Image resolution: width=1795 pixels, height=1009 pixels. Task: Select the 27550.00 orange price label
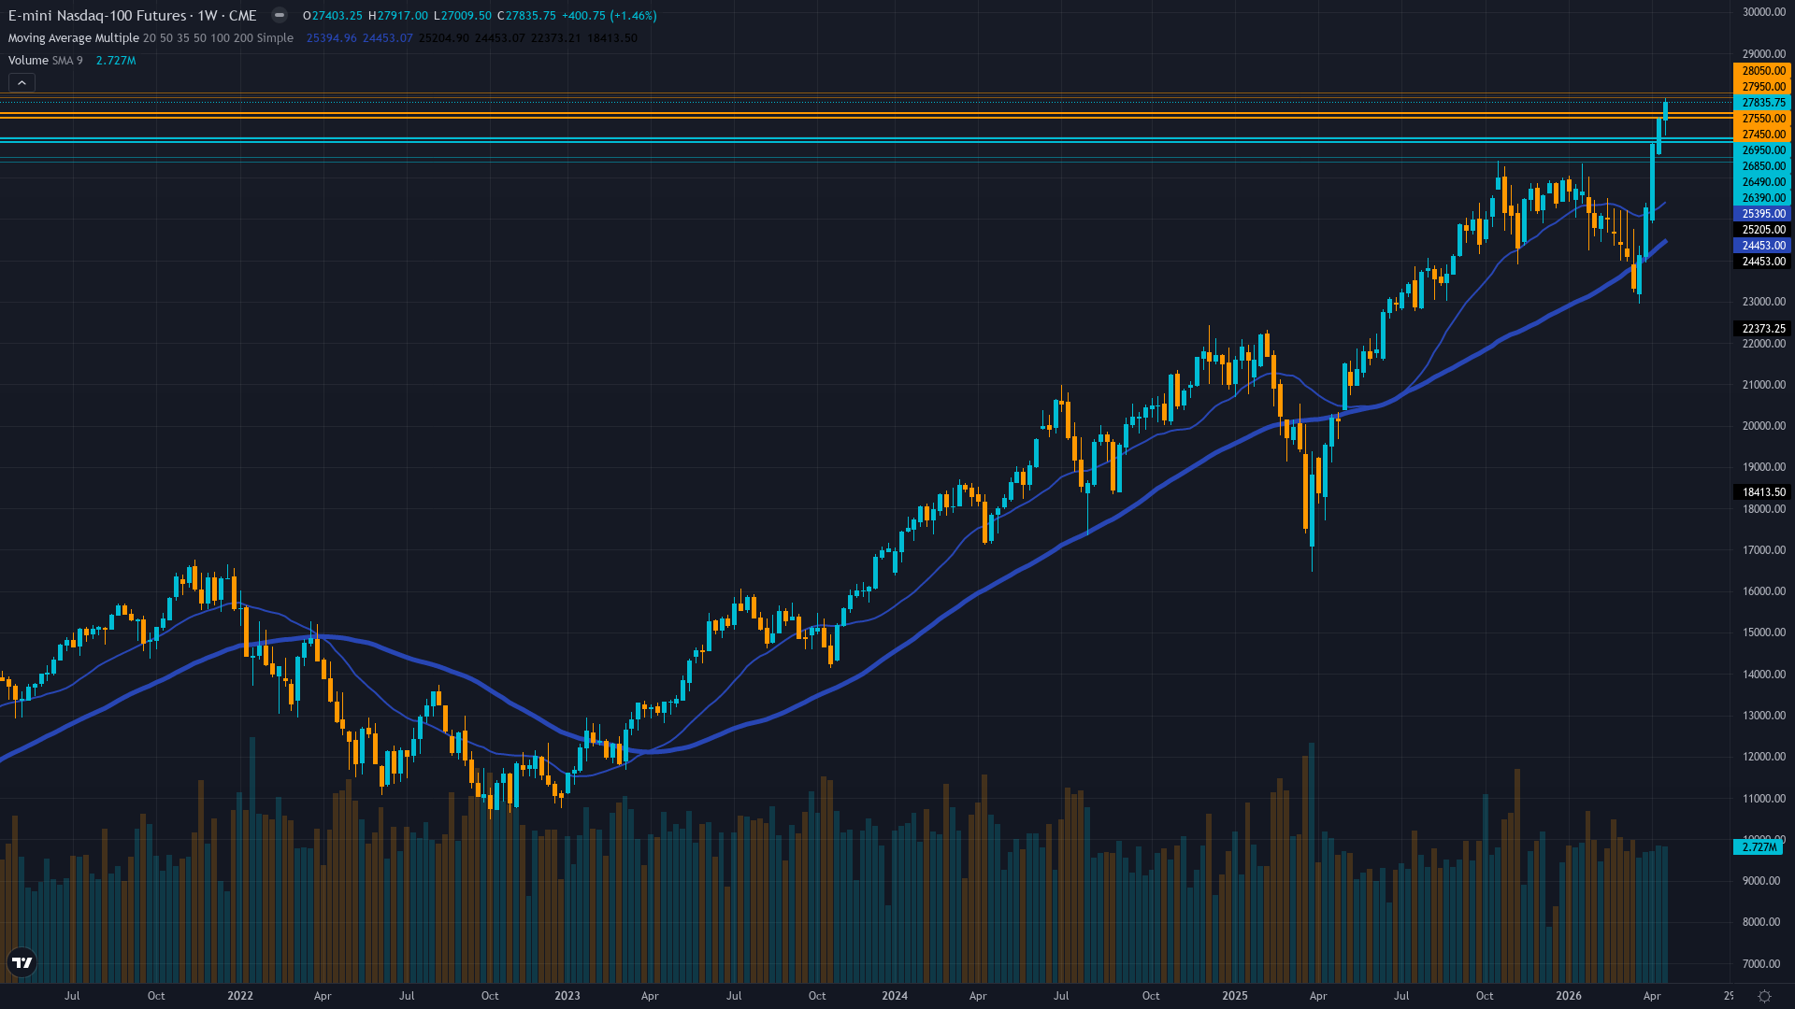tap(1762, 119)
